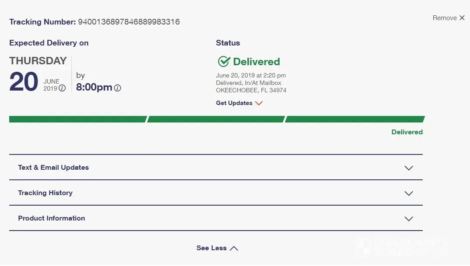Open the Product Information section
Screen dimensions: 470x266
(x=52, y=218)
